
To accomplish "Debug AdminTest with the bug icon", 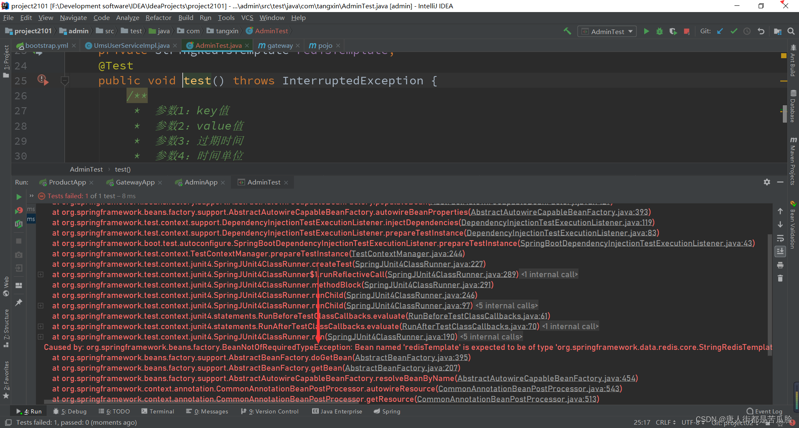I will [x=660, y=31].
